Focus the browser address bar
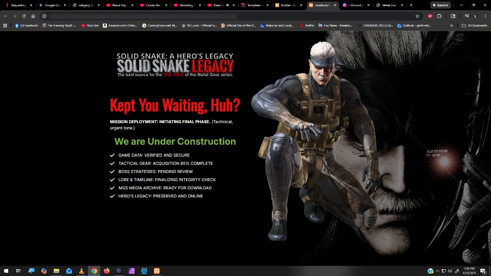The image size is (491, 276). [x=231, y=16]
